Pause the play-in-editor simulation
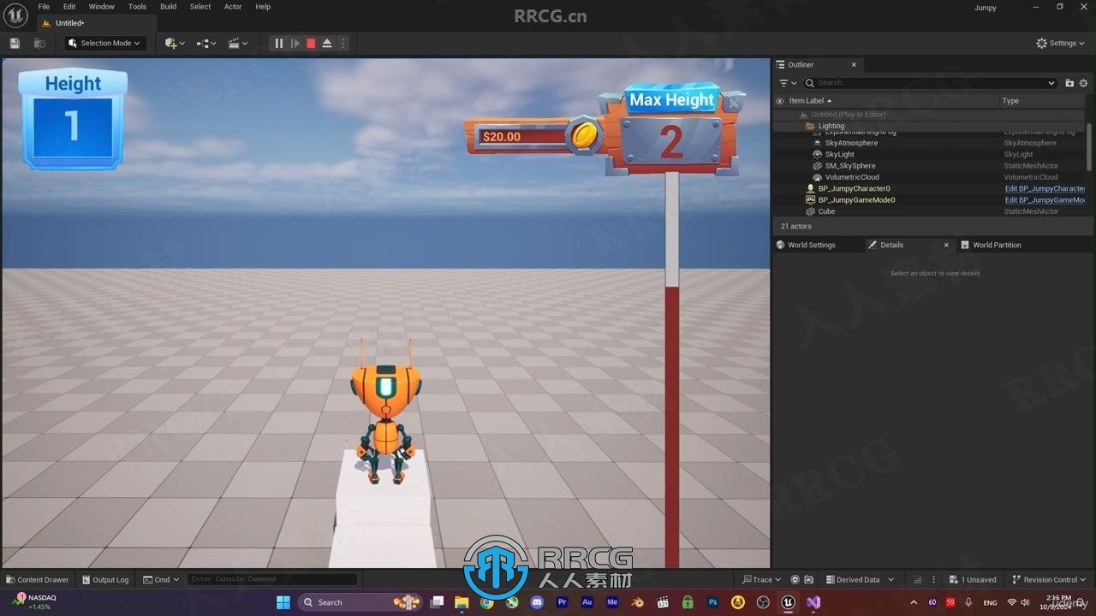Image resolution: width=1096 pixels, height=616 pixels. pos(278,43)
